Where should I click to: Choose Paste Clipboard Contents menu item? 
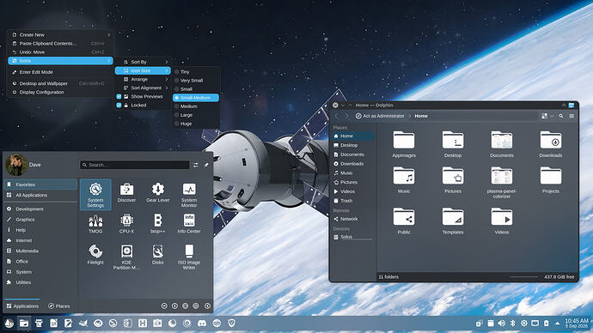[60, 44]
